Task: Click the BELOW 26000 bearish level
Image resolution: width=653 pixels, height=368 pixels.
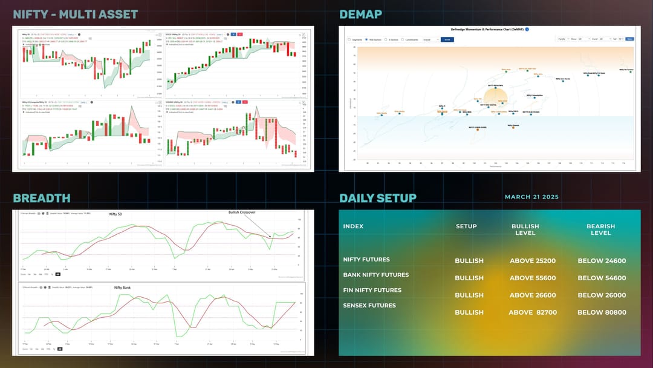Action: pyautogui.click(x=602, y=295)
